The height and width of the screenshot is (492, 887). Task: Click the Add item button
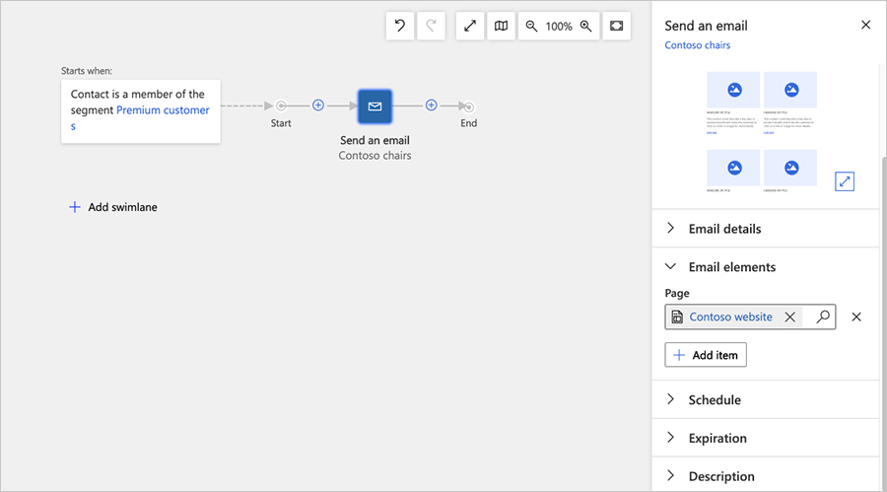click(x=706, y=355)
